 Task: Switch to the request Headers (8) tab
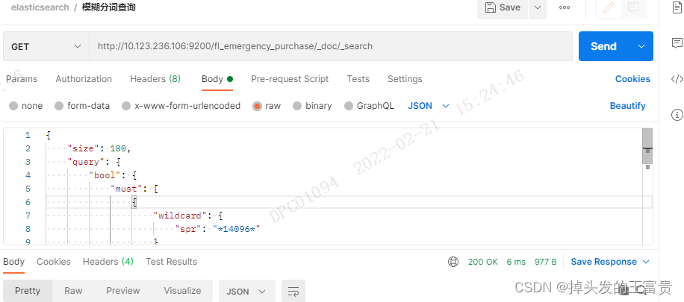(x=155, y=79)
